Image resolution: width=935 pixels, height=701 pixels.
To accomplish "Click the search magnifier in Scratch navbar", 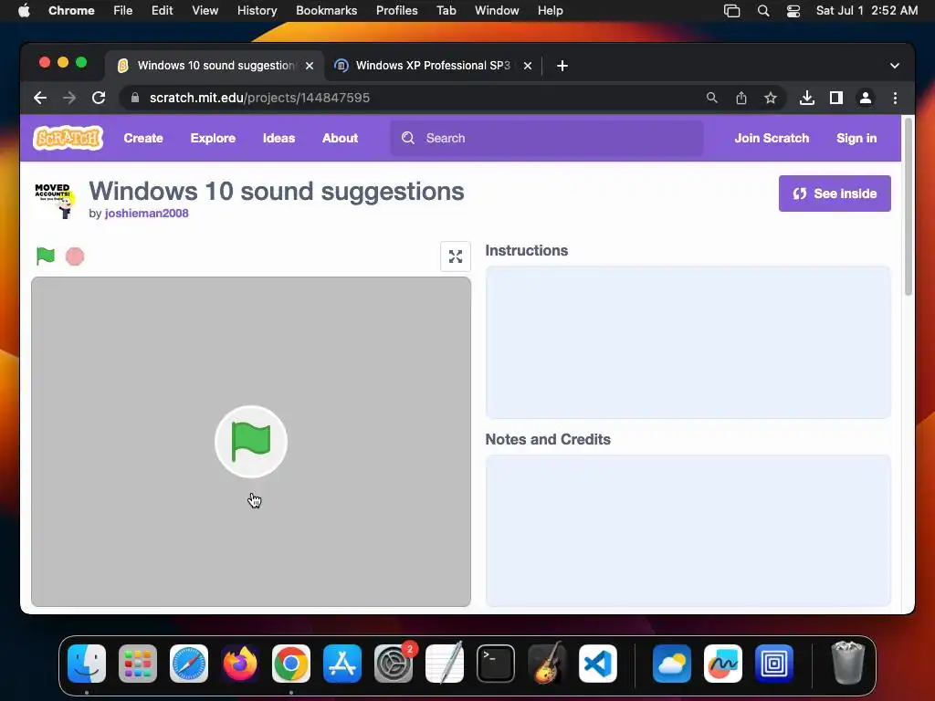I will pyautogui.click(x=408, y=139).
